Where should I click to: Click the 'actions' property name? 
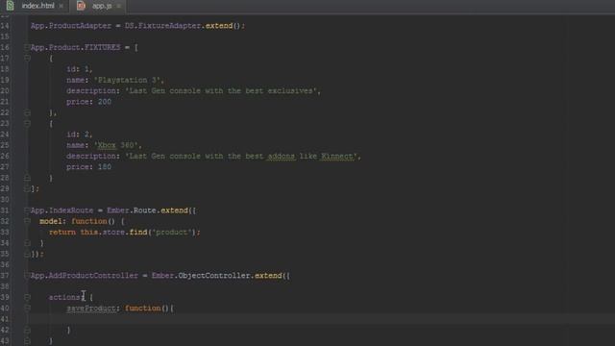[x=64, y=297]
